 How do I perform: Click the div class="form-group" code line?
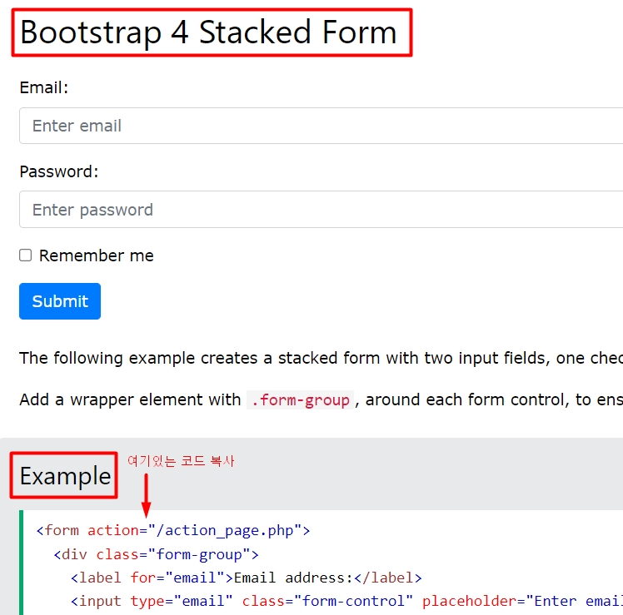tap(156, 554)
